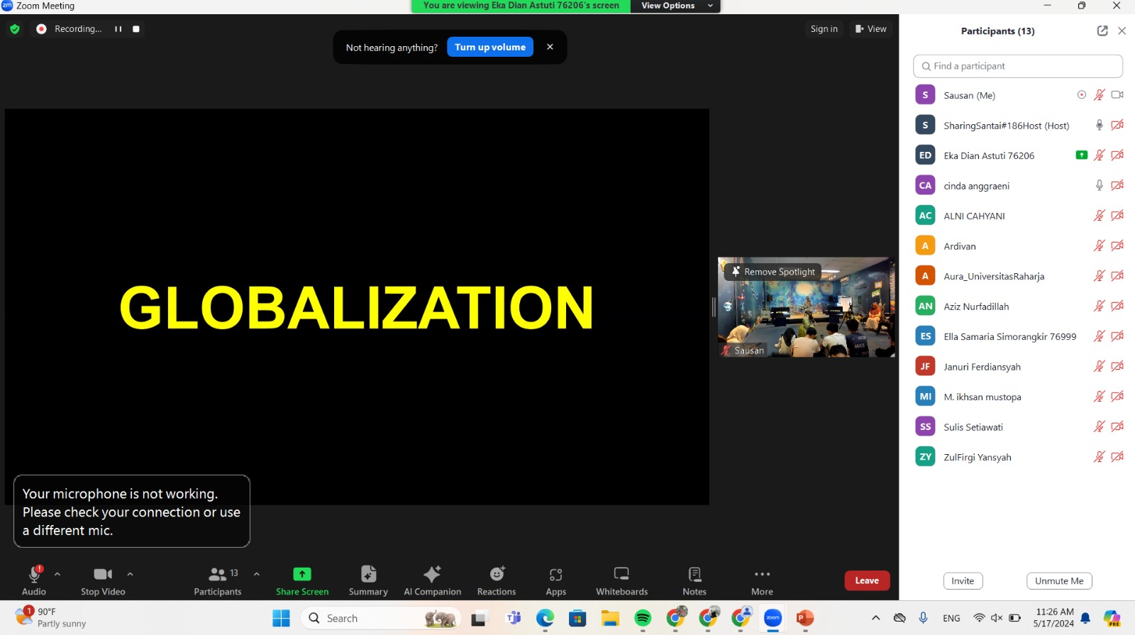Open the Notes tool
This screenshot has height=635, width=1135.
click(x=694, y=580)
